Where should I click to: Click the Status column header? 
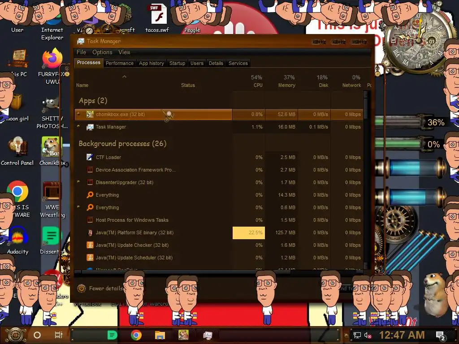tap(188, 86)
